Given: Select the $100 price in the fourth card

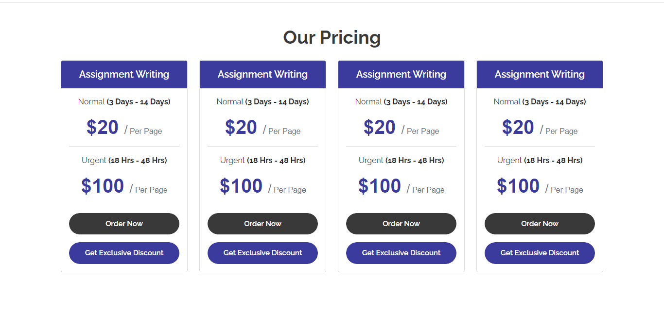Looking at the screenshot, I should 518,186.
